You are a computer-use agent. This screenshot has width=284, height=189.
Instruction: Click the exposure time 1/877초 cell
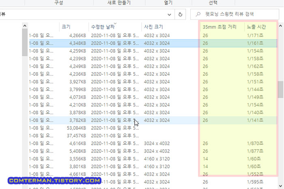(x=255, y=151)
